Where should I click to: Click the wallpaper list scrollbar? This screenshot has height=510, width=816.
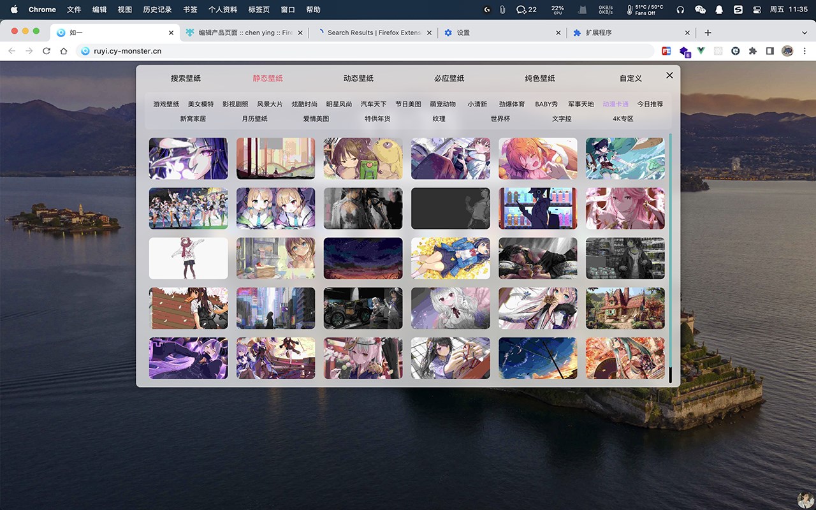coord(670,258)
